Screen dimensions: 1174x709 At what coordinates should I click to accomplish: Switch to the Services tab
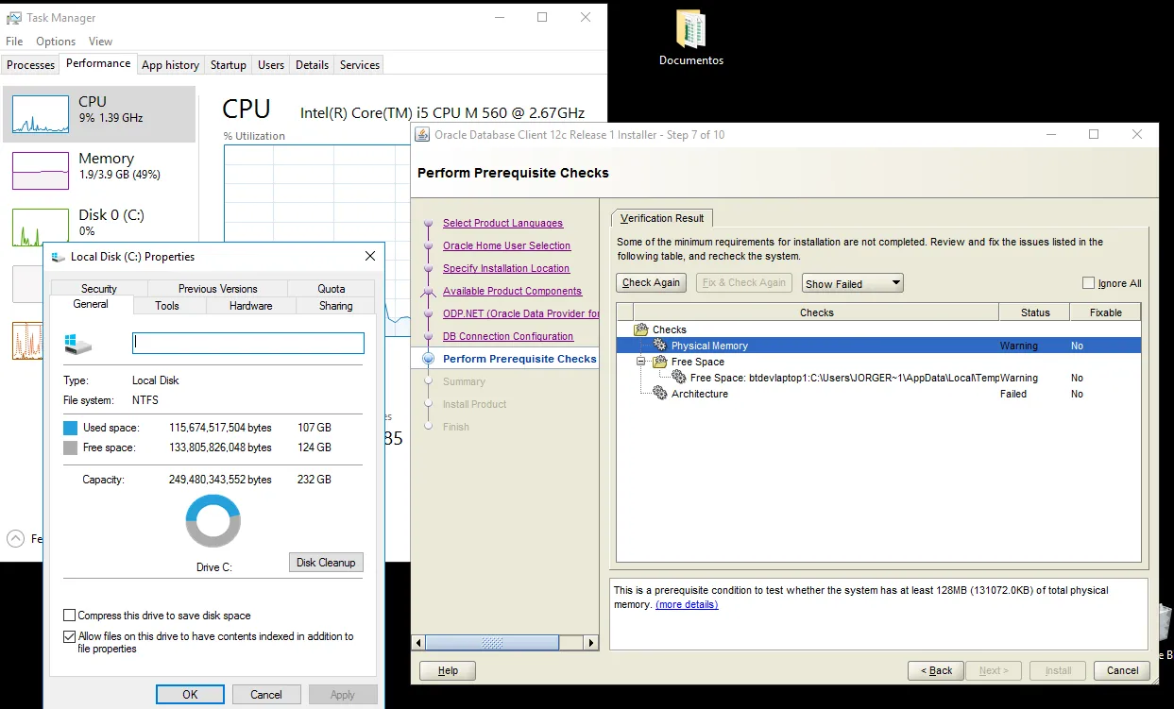(x=360, y=65)
